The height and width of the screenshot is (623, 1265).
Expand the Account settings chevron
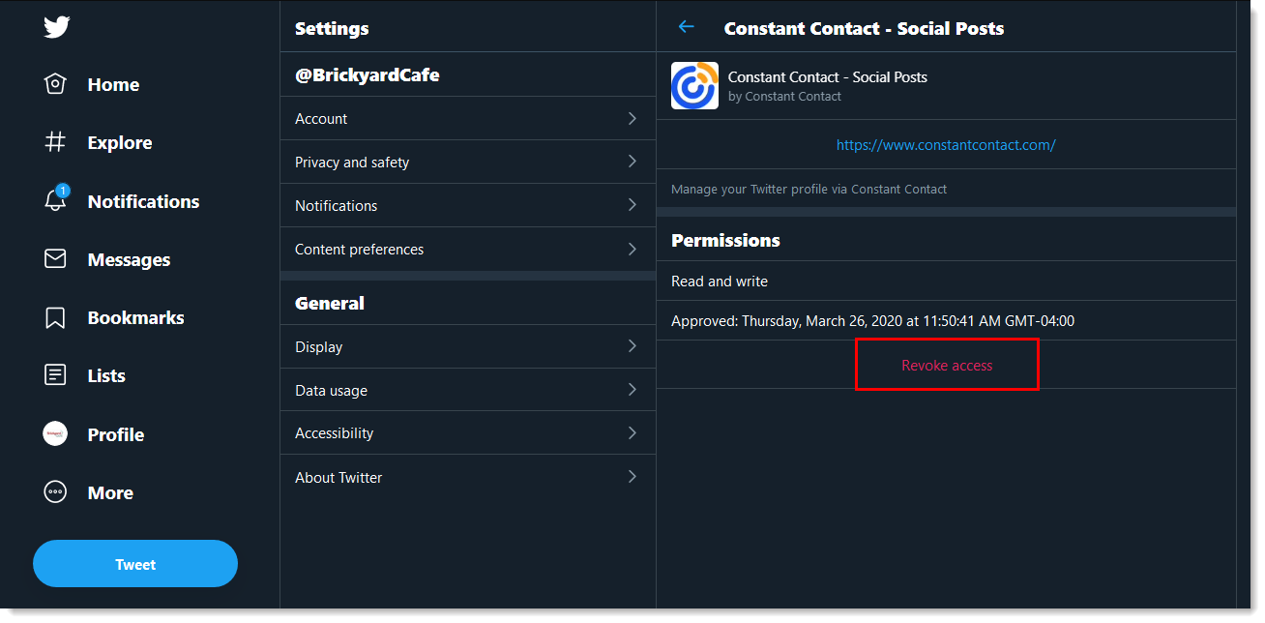[x=632, y=118]
